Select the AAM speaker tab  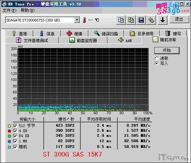click(125, 40)
